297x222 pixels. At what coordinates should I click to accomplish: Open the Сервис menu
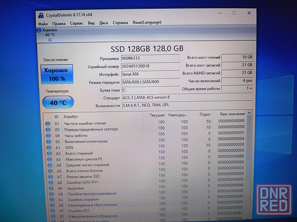click(77, 23)
